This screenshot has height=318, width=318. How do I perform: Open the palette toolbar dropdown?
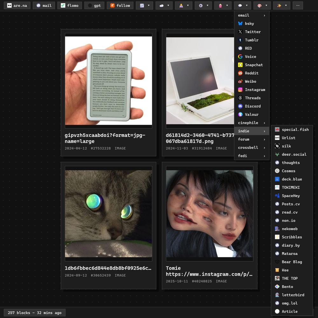(262, 5)
